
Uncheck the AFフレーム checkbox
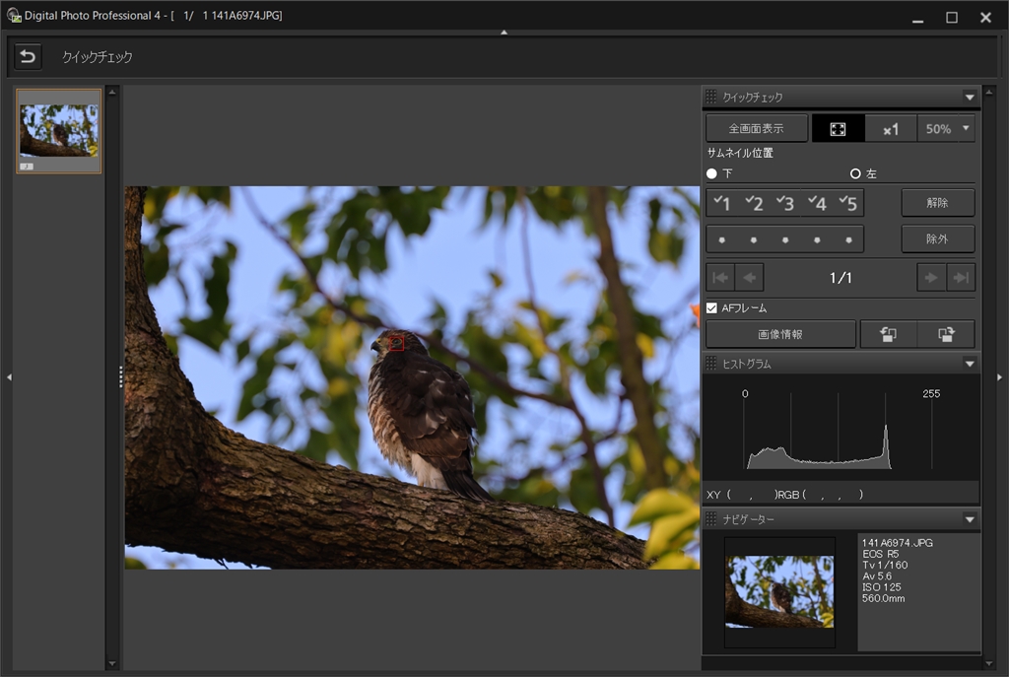tap(712, 308)
